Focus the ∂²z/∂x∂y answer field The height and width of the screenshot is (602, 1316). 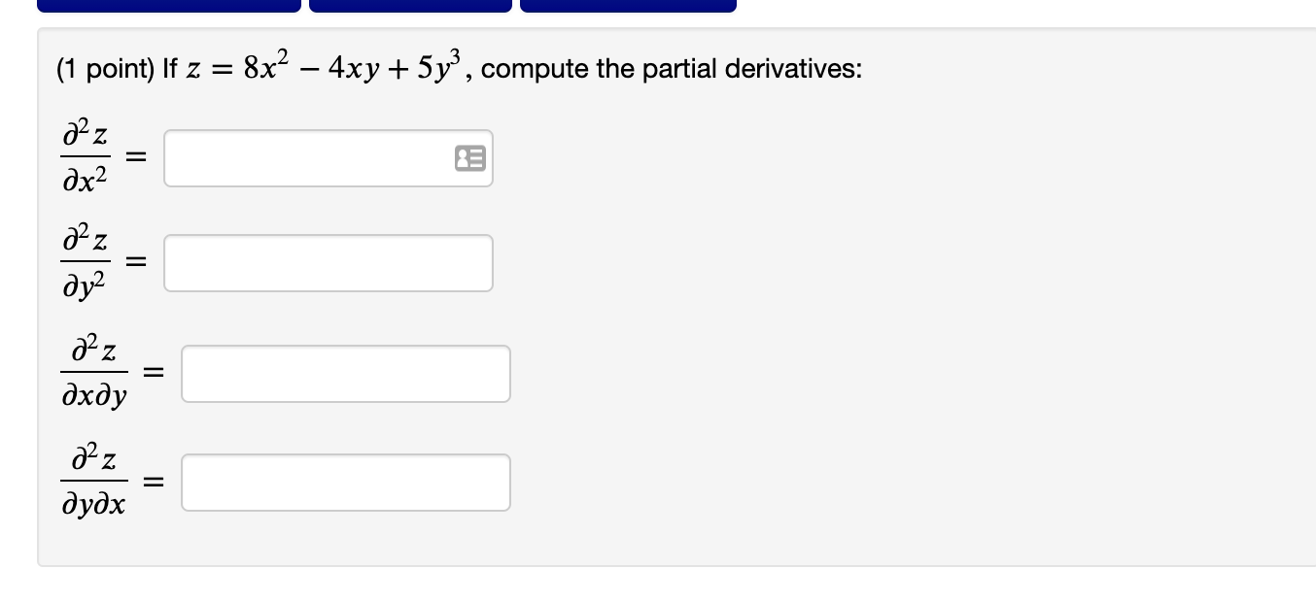pyautogui.click(x=346, y=374)
